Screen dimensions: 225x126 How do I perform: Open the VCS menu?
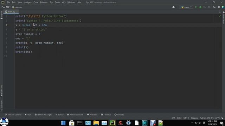coord(64,2)
